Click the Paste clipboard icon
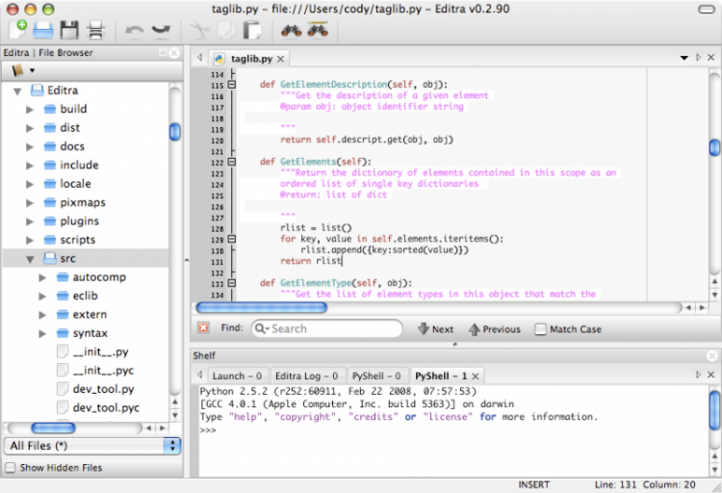 pyautogui.click(x=252, y=30)
